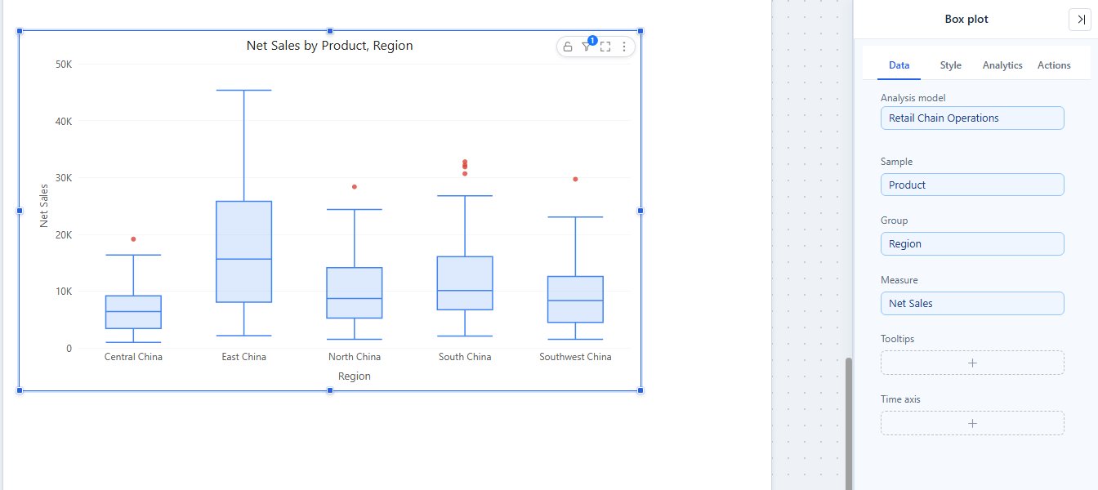Click the chart's top-left resize handle
The height and width of the screenshot is (490, 1098).
coord(20,31)
